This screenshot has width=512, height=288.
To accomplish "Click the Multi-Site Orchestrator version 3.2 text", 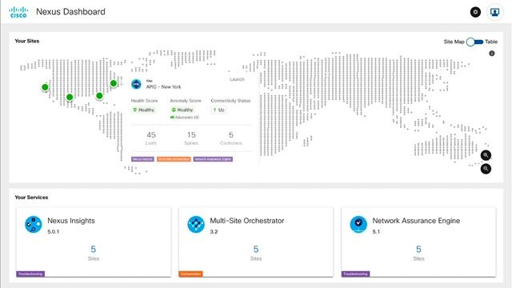I will point(214,231).
